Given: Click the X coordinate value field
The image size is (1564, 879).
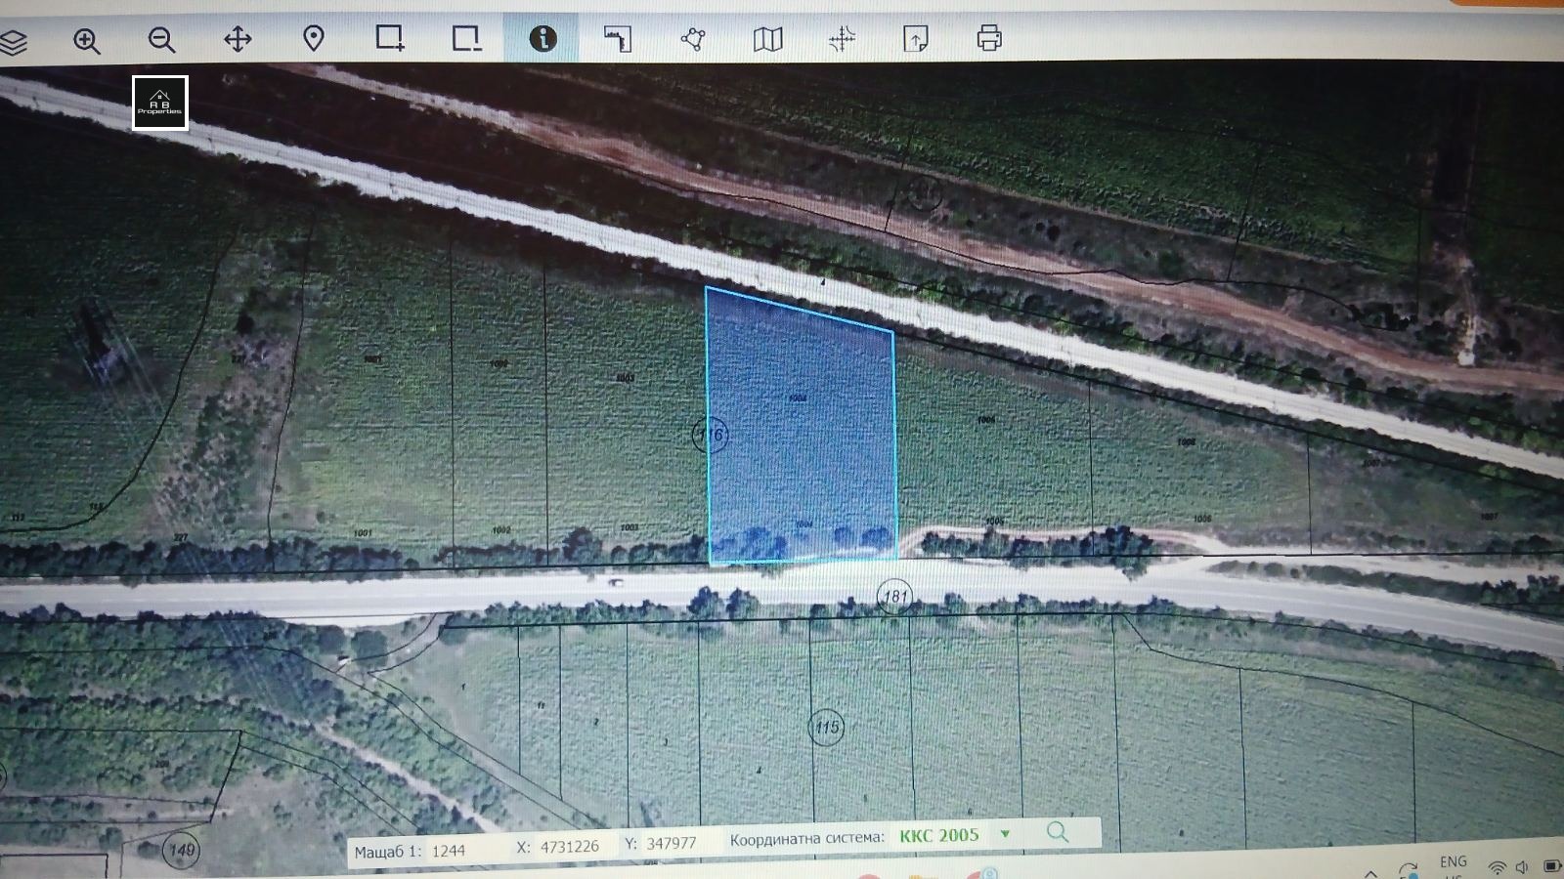Looking at the screenshot, I should point(569,846).
